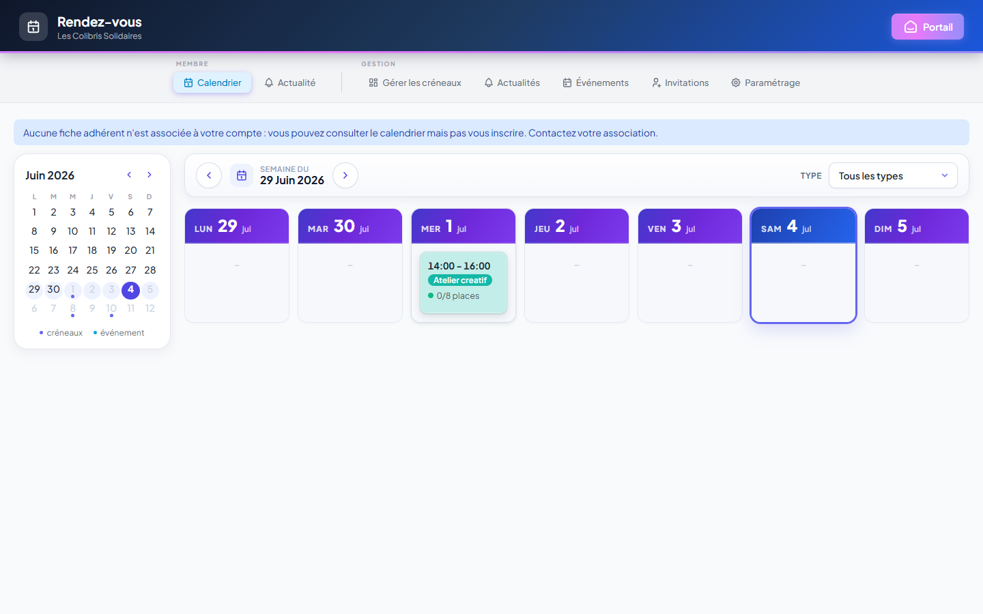
Task: Open Gérer les créneaux tab
Action: [x=415, y=83]
